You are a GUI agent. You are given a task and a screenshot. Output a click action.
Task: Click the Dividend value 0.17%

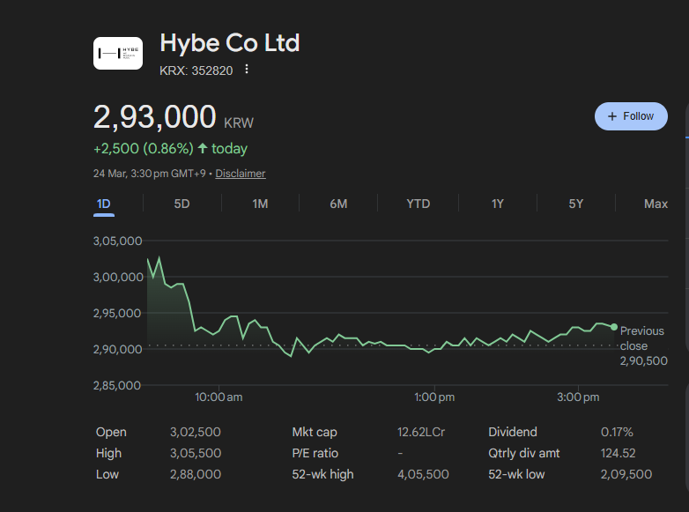(x=617, y=432)
